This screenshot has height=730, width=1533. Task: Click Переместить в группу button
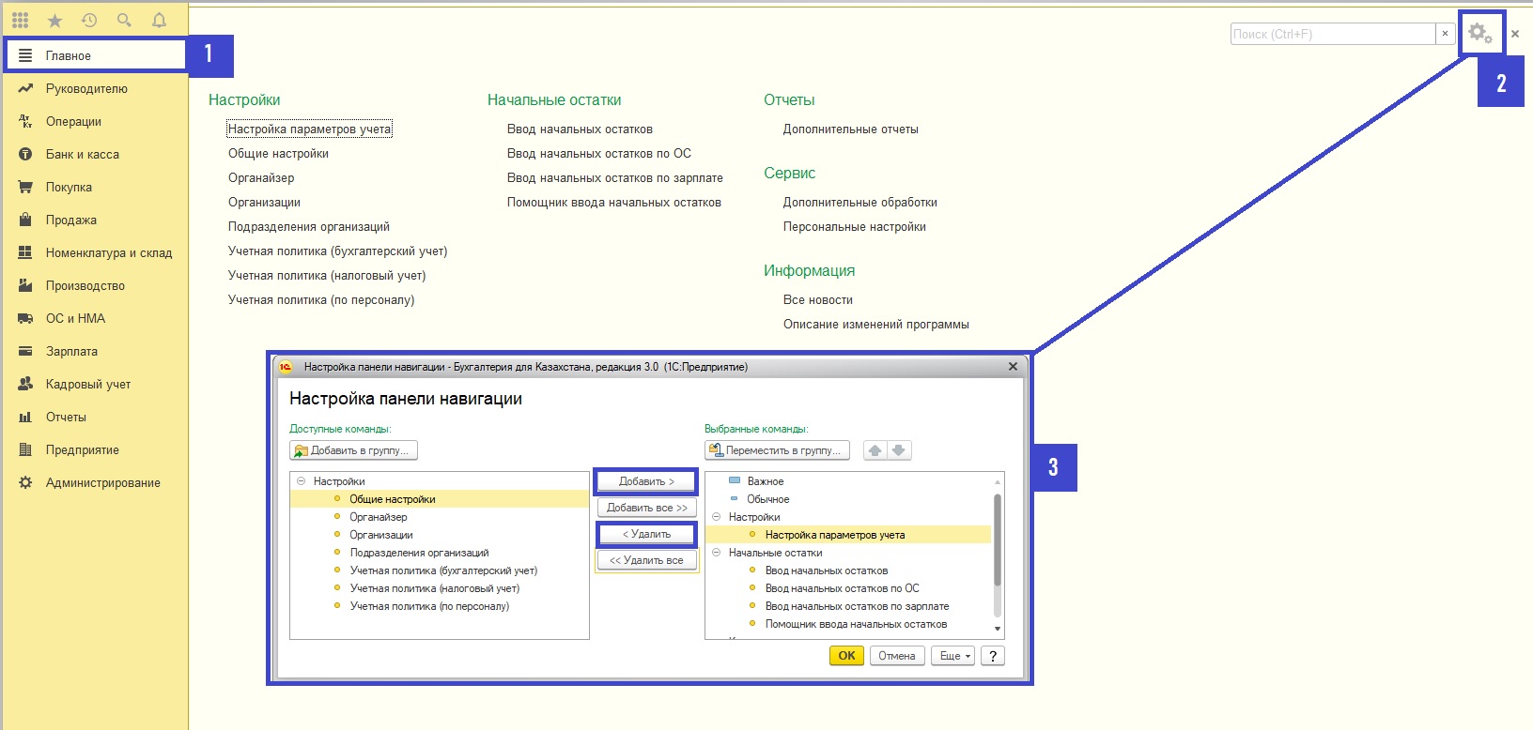coord(778,450)
